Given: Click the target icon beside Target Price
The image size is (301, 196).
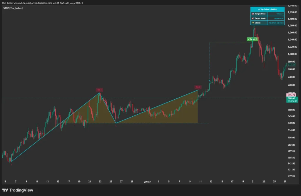Looking at the screenshot, I should coord(253,14).
